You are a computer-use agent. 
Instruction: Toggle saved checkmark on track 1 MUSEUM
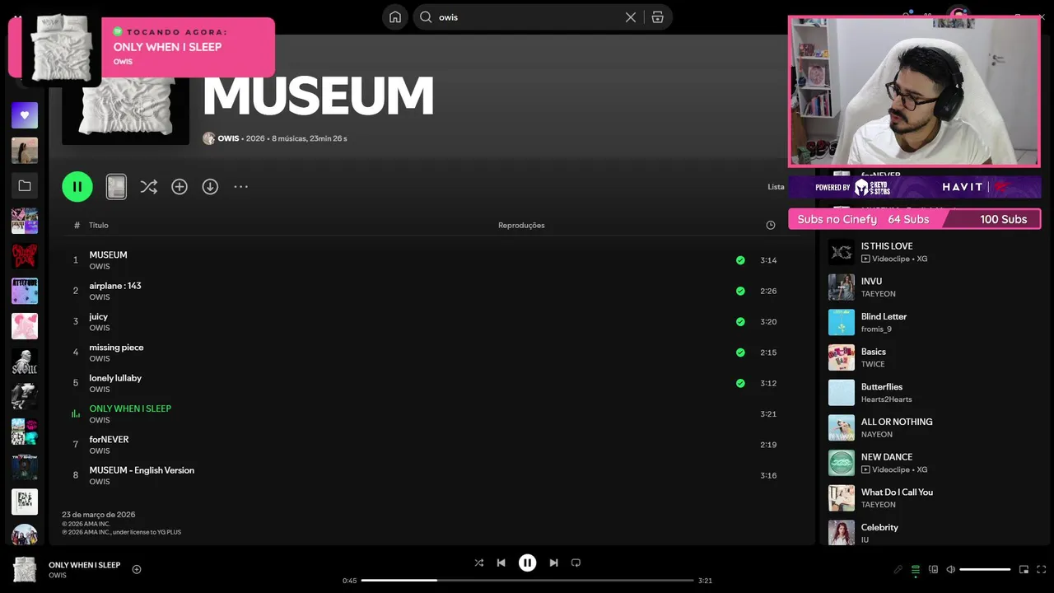click(740, 260)
